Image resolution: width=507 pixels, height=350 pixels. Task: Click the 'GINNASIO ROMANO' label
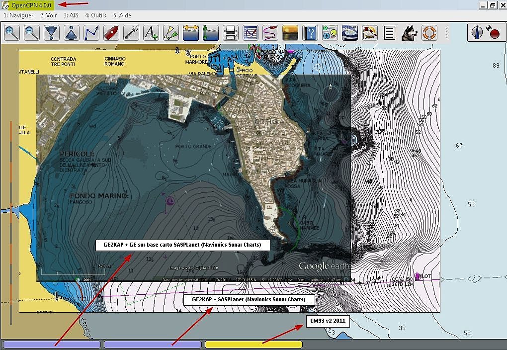click(x=115, y=61)
